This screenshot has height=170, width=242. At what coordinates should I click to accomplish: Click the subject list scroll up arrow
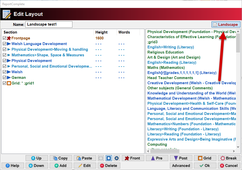pyautogui.click(x=238, y=31)
